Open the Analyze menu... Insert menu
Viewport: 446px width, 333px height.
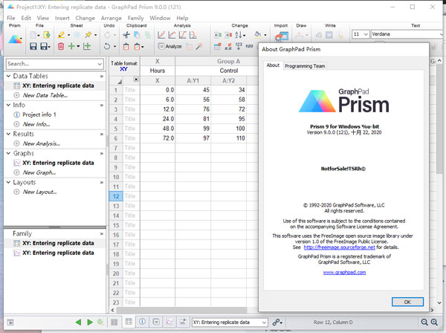62,17
